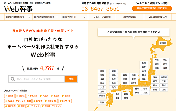Select the 格安対応 keyword tag
The image size is (176, 111).
[10, 106]
